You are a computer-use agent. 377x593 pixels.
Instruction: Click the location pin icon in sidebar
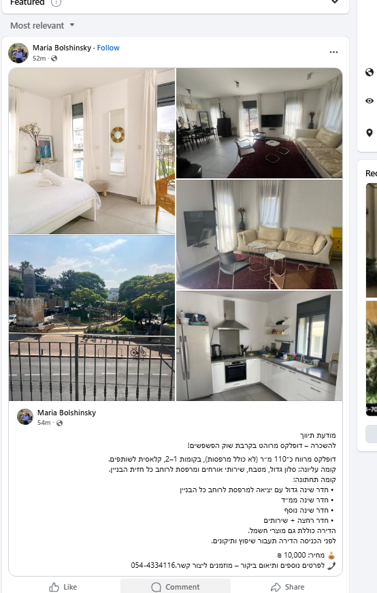tap(370, 133)
